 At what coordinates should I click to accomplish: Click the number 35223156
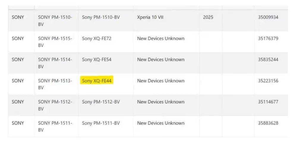[x=268, y=81]
